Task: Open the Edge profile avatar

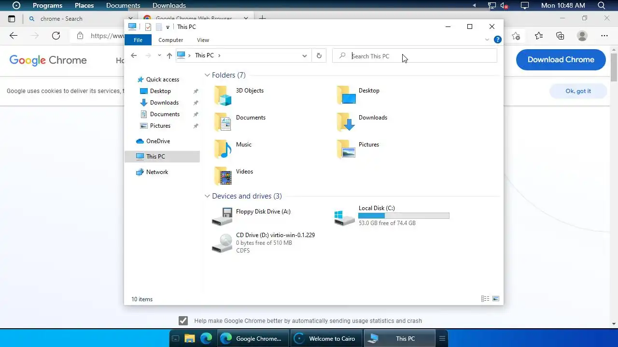Action: click(582, 36)
